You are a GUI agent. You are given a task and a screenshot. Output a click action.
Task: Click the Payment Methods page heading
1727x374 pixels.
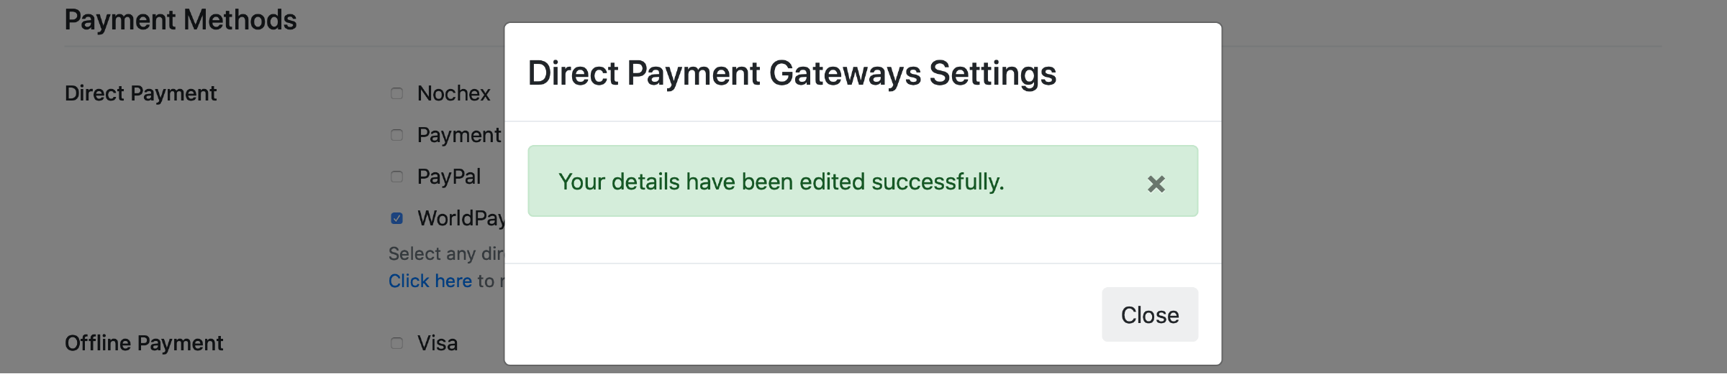point(180,20)
